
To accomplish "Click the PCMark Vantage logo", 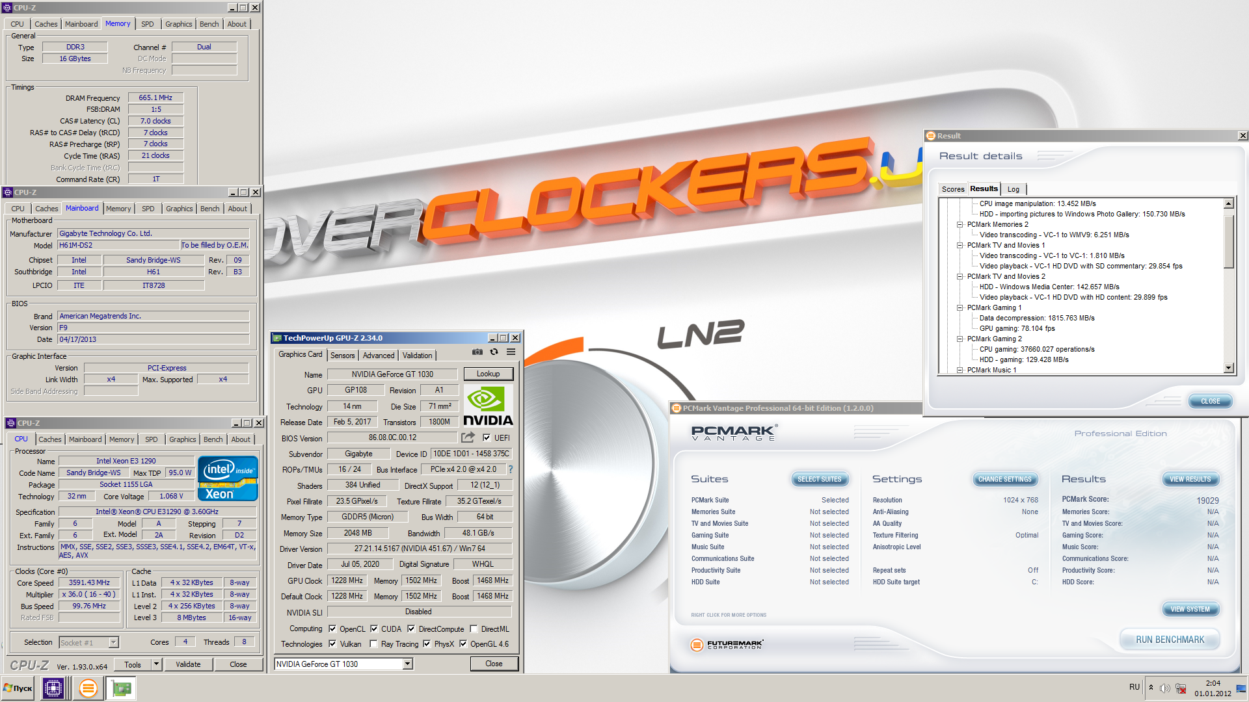I will [x=734, y=433].
